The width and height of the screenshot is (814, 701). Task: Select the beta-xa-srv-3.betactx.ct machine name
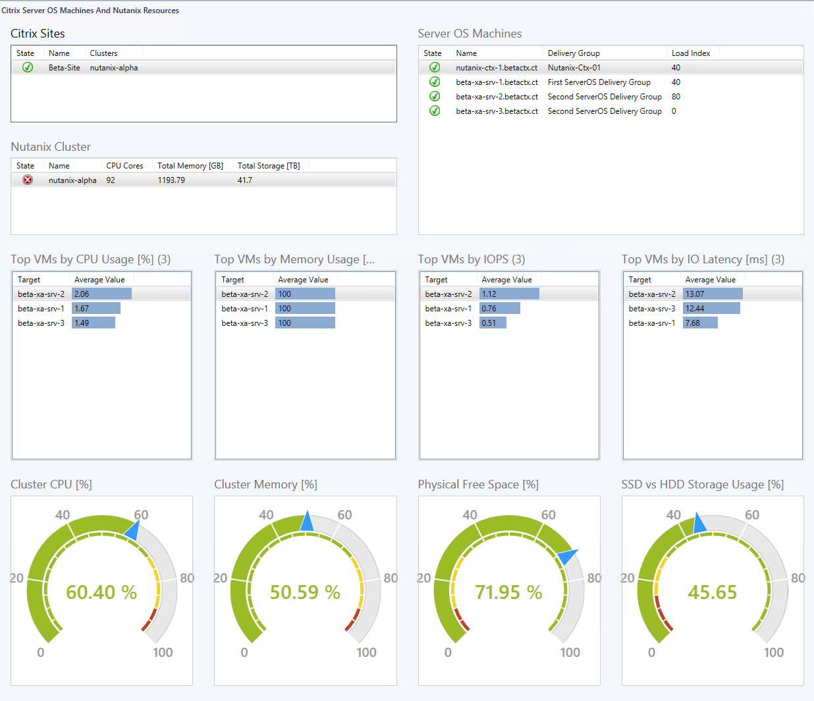[x=497, y=111]
